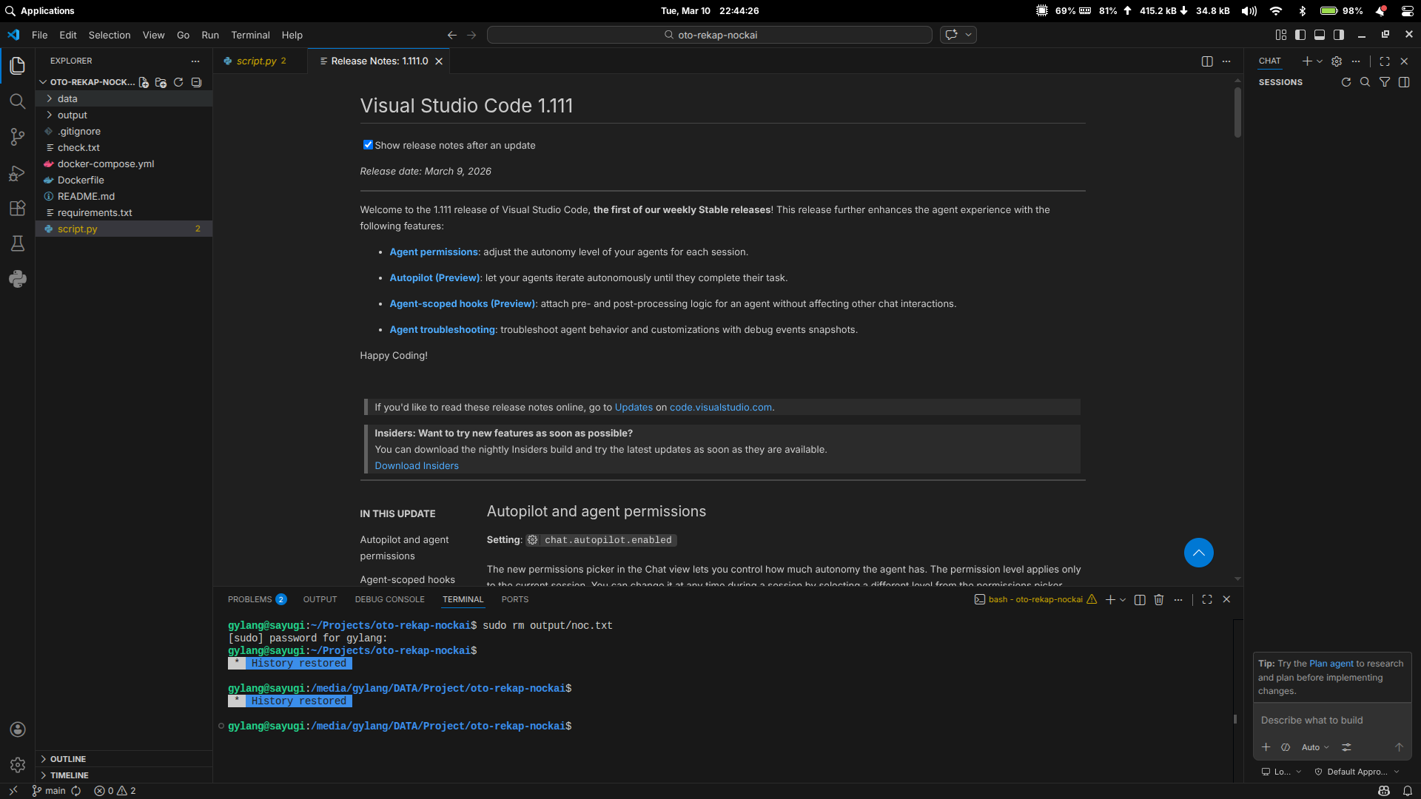This screenshot has width=1421, height=799.
Task: Click the New File icon in the Explorer
Action: [x=144, y=82]
